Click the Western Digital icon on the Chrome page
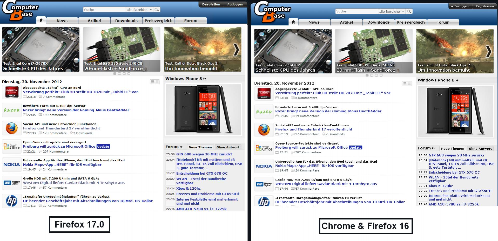The height and width of the screenshot is (241, 498). coord(264,184)
